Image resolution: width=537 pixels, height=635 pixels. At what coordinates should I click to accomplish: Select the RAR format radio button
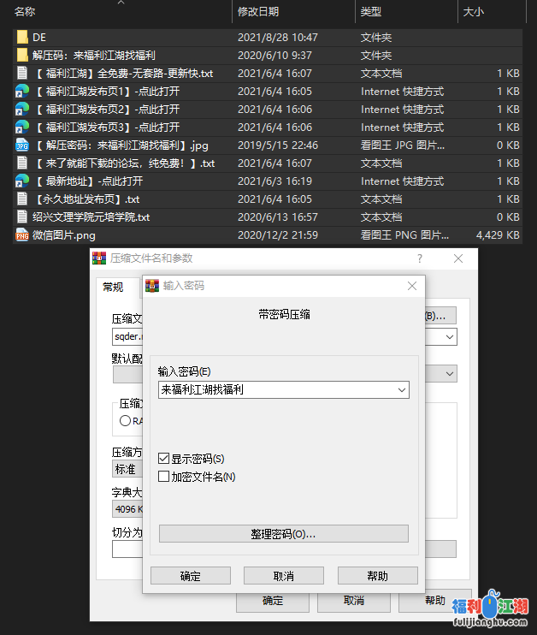[x=126, y=420]
